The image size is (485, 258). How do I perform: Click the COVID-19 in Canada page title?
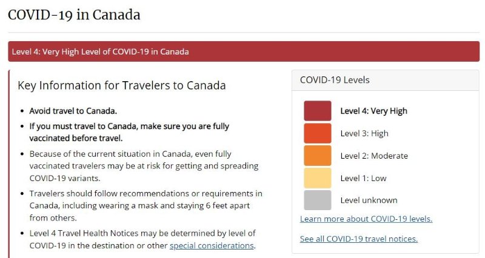tap(74, 15)
